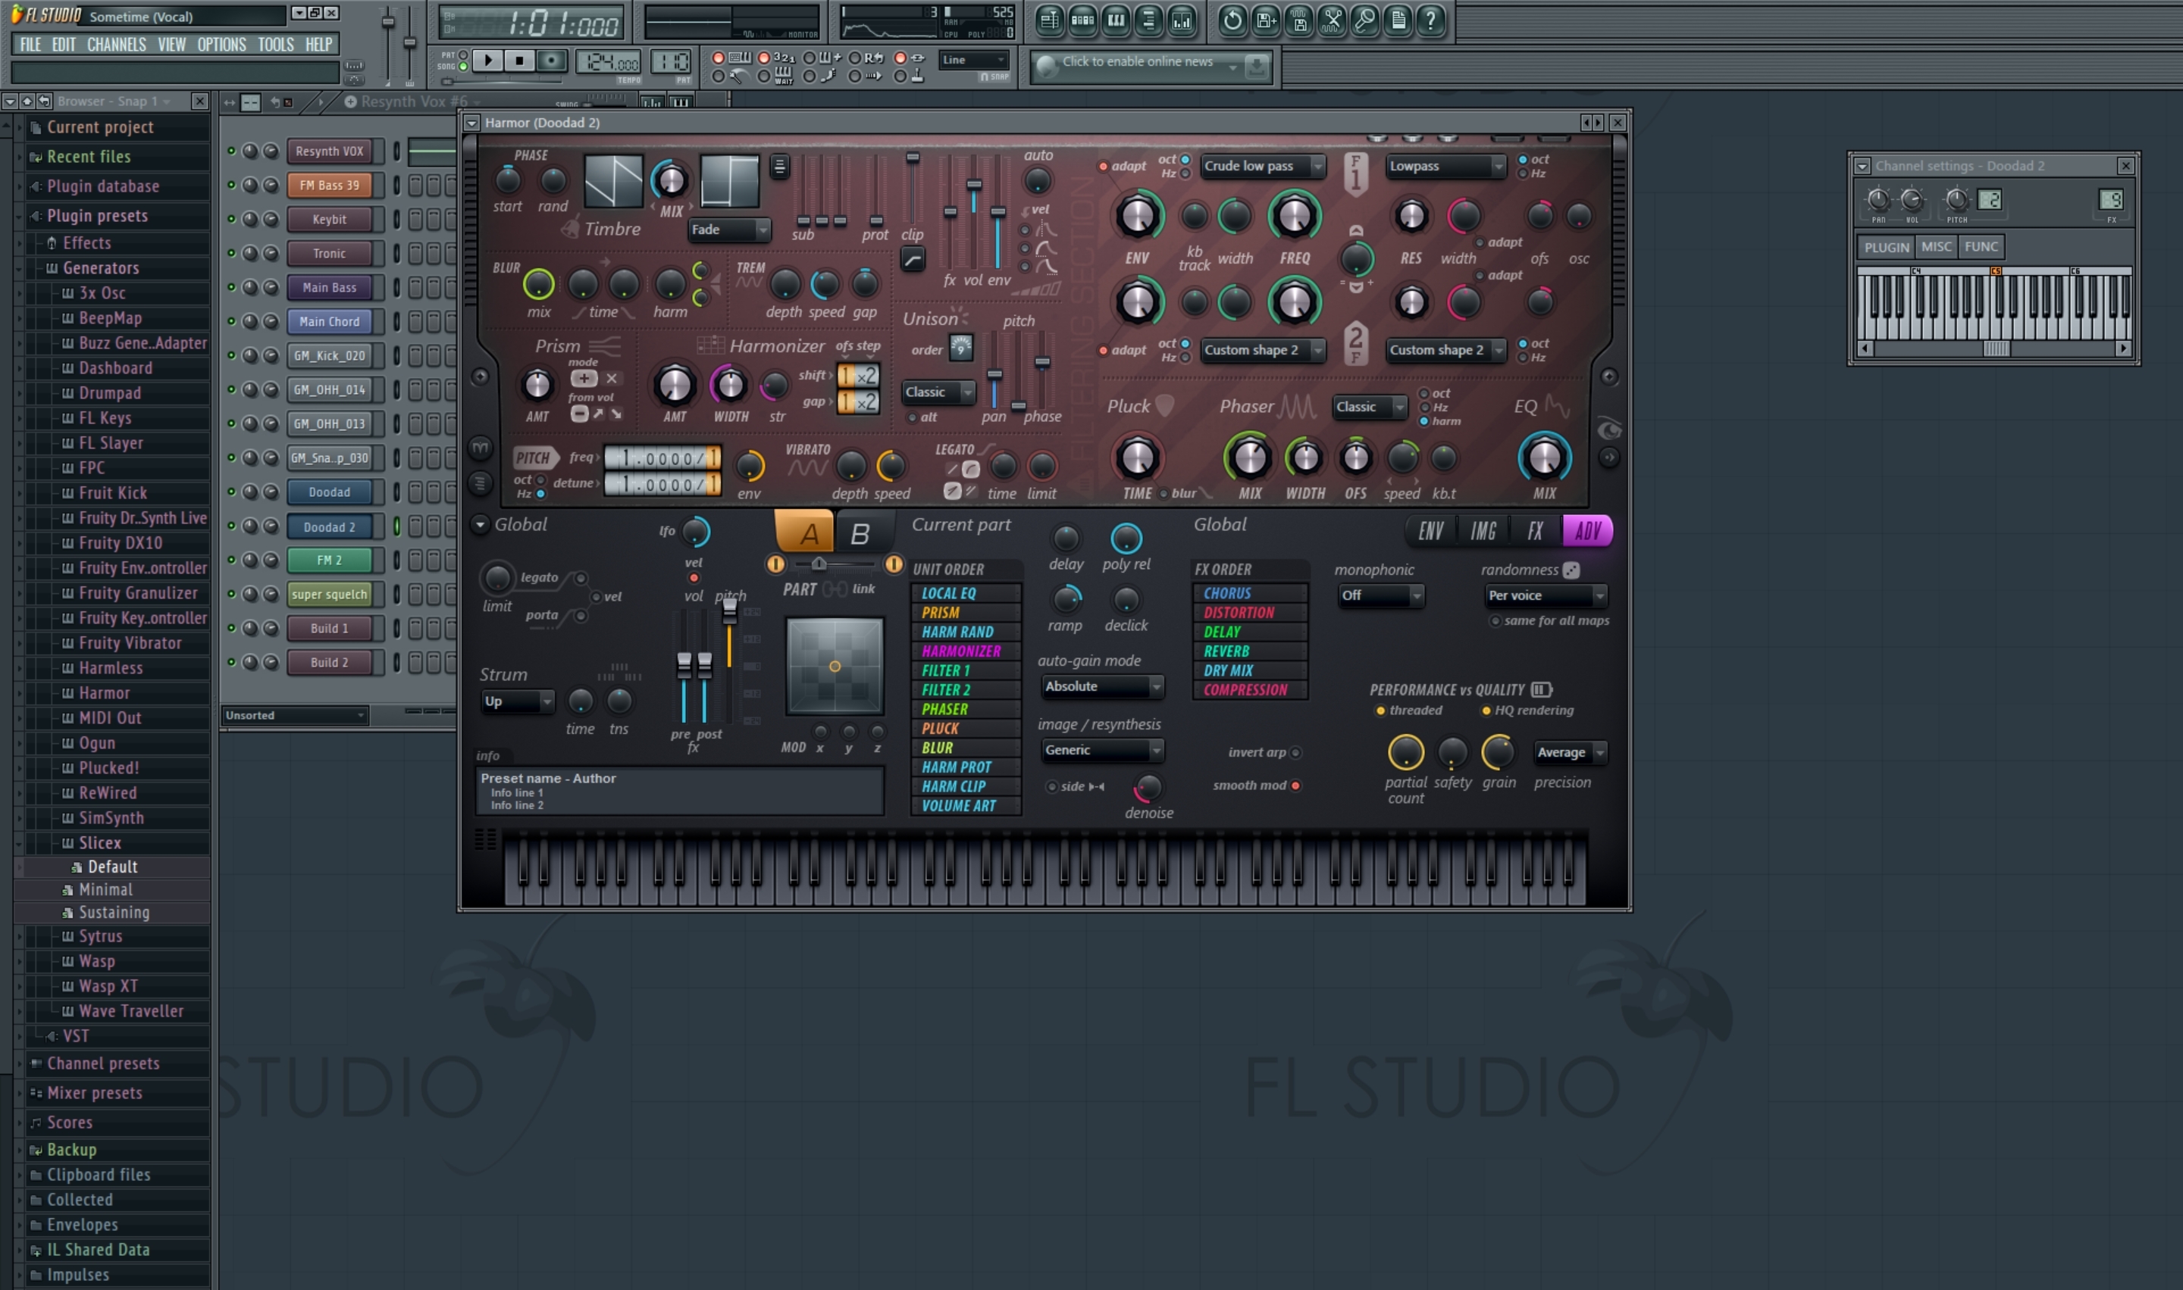Open the Strum direction Up dropdown
The image size is (2183, 1290).
pos(517,701)
